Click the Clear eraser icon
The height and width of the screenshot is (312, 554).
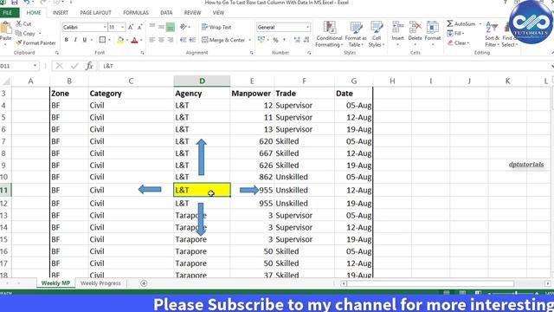coord(450,42)
